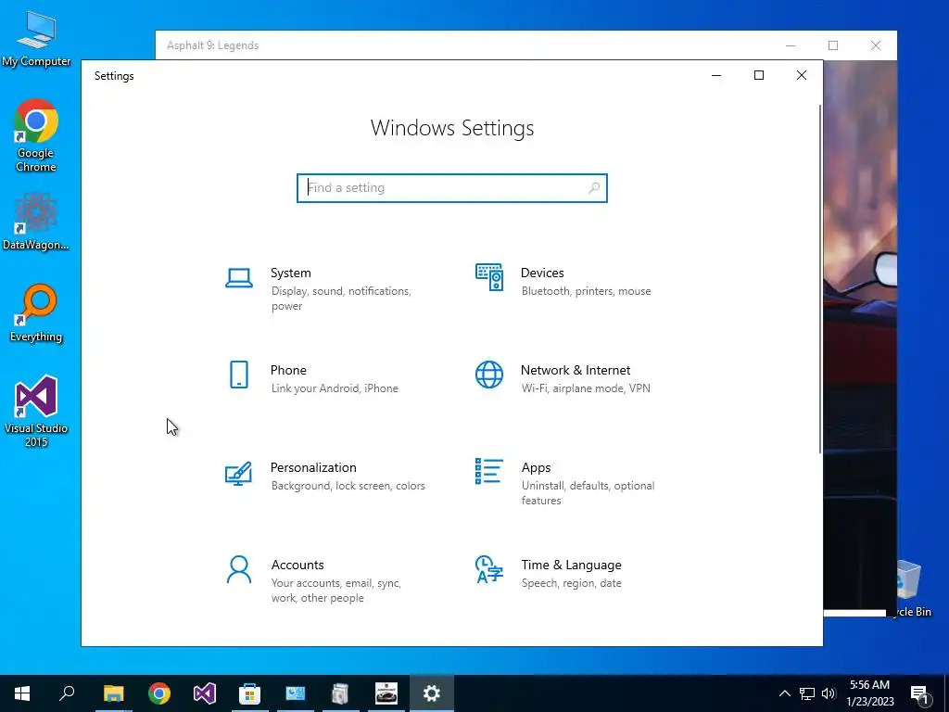Open My Computer desktop icon
Viewport: 949px width, 712px height.
pyautogui.click(x=36, y=39)
